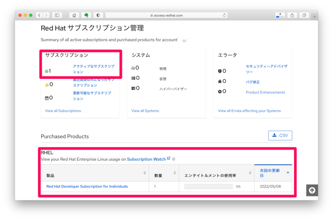Click info icon next to Subscription Watch
The height and width of the screenshot is (220, 333).
click(174, 159)
